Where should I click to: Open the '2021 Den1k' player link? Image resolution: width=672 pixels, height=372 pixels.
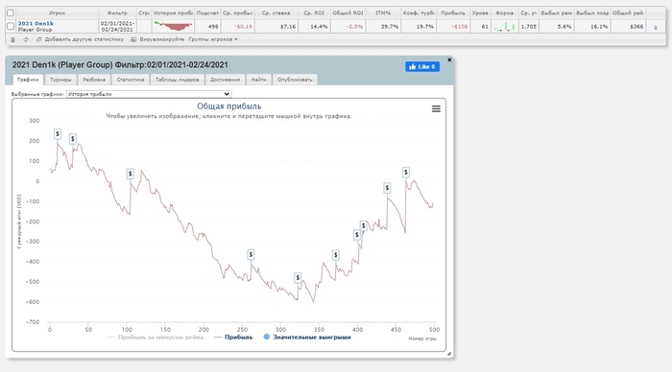36,24
